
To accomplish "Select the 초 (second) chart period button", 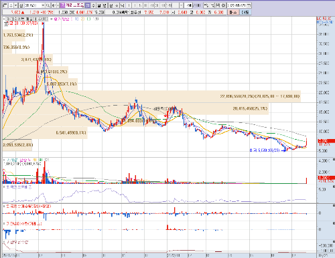I will point(117,5).
